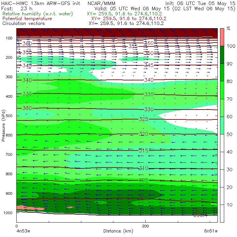Click the '320' isentrope contour label
The width and height of the screenshot is (237, 237).
(x=143, y=134)
